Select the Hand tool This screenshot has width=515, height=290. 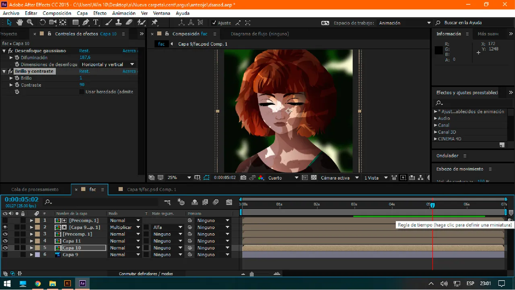pyautogui.click(x=19, y=23)
